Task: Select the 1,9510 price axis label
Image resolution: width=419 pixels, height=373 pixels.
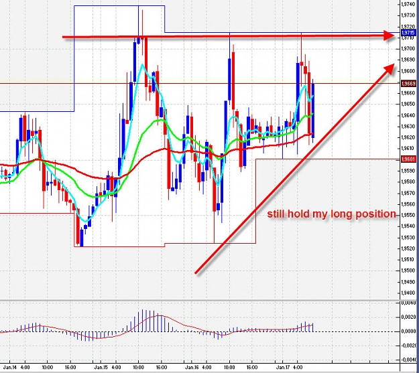Action: [x=409, y=259]
